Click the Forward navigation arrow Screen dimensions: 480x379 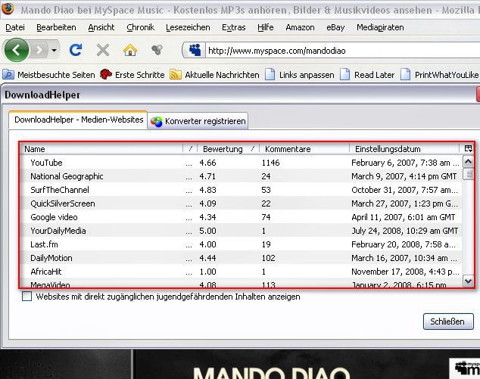(x=39, y=50)
